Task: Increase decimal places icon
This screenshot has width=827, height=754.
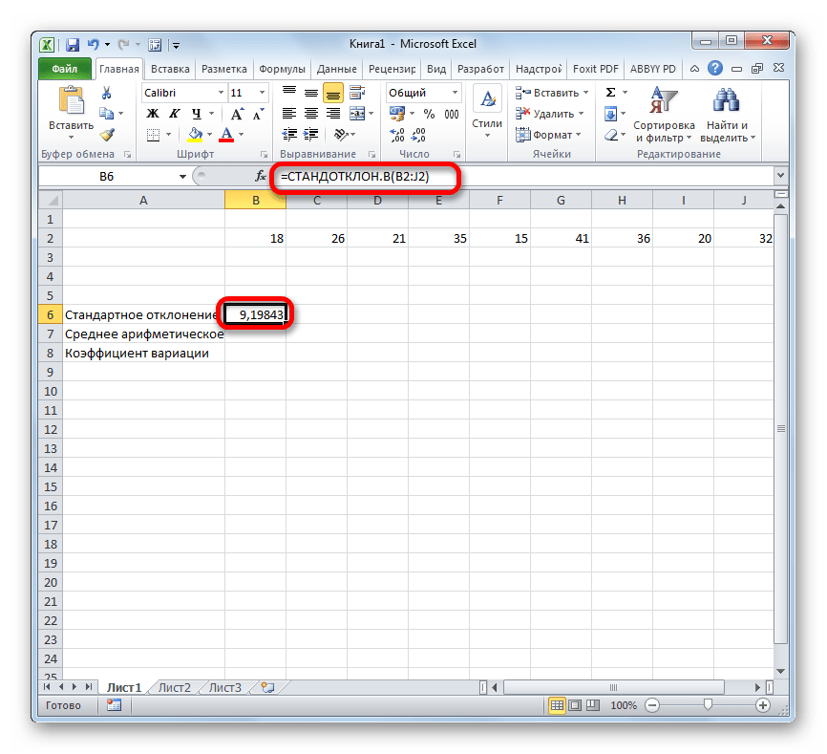Action: [396, 135]
